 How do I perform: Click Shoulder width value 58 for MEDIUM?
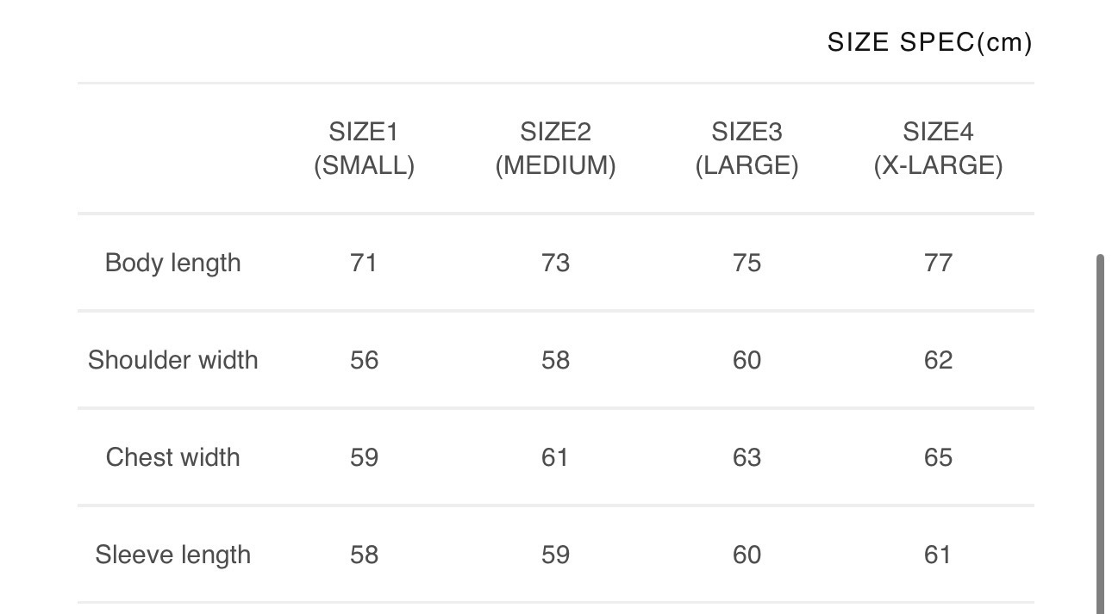555,360
